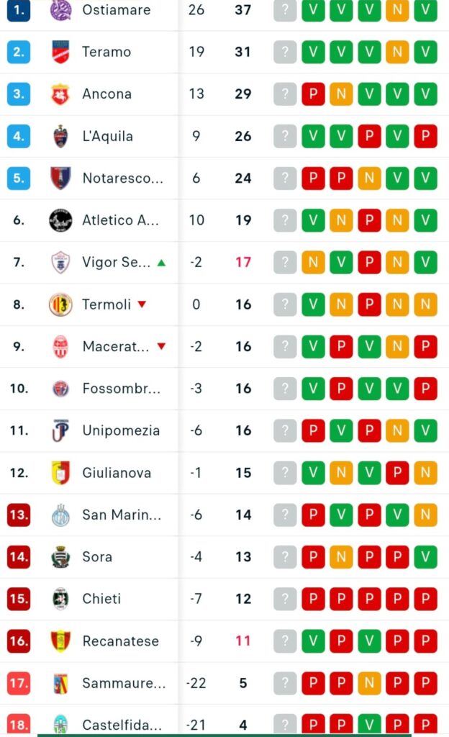Select the Atletico A... black round crest
This screenshot has height=737, width=449.
(60, 220)
